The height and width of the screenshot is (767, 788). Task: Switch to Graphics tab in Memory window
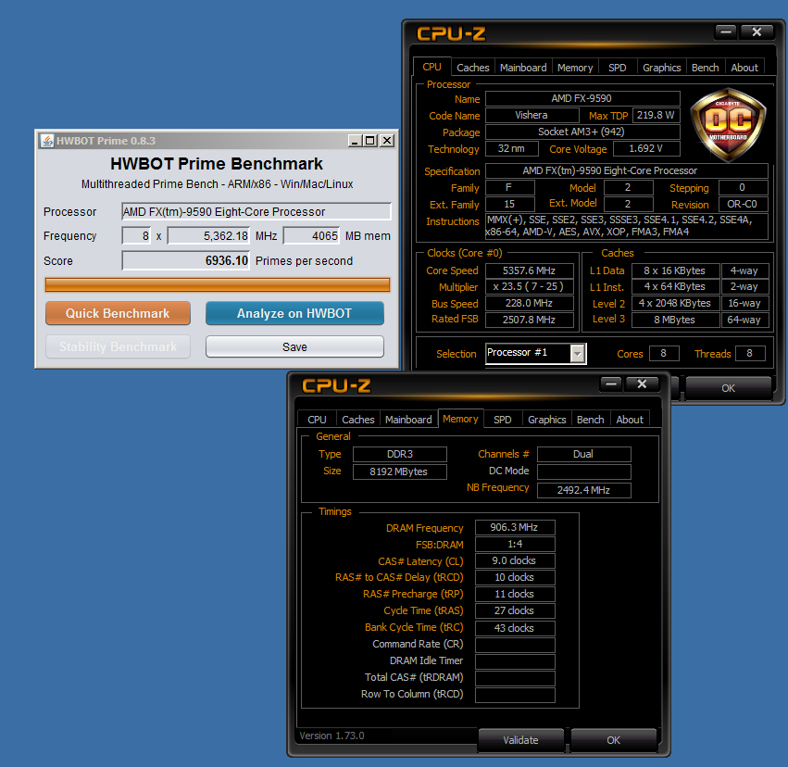tap(546, 420)
